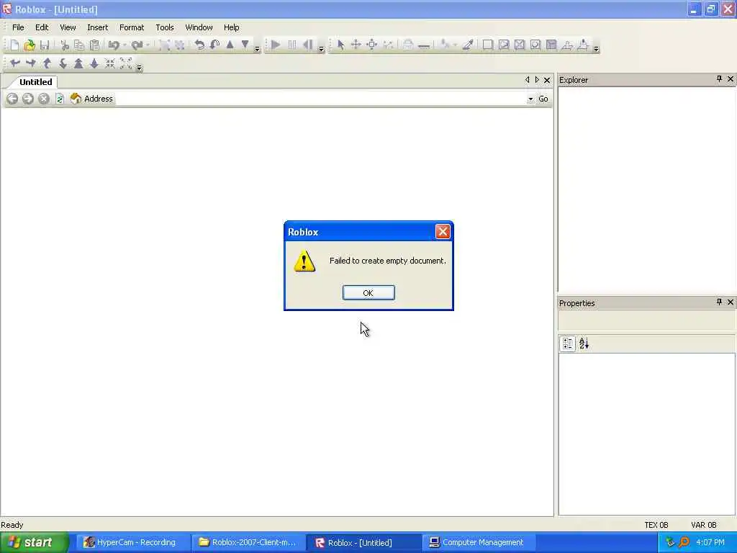Click the Reset simulation button
737x553 pixels.
coord(308,45)
